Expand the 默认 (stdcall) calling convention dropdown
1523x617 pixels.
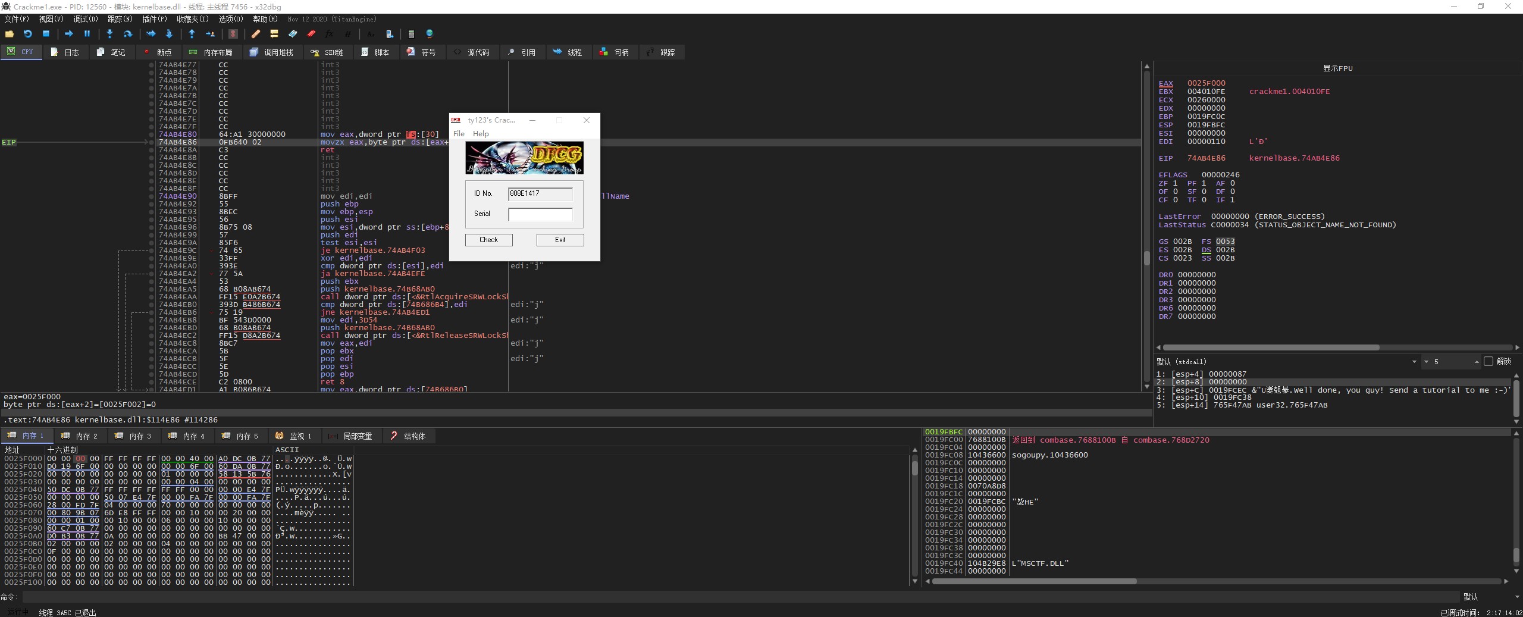pyautogui.click(x=1414, y=362)
